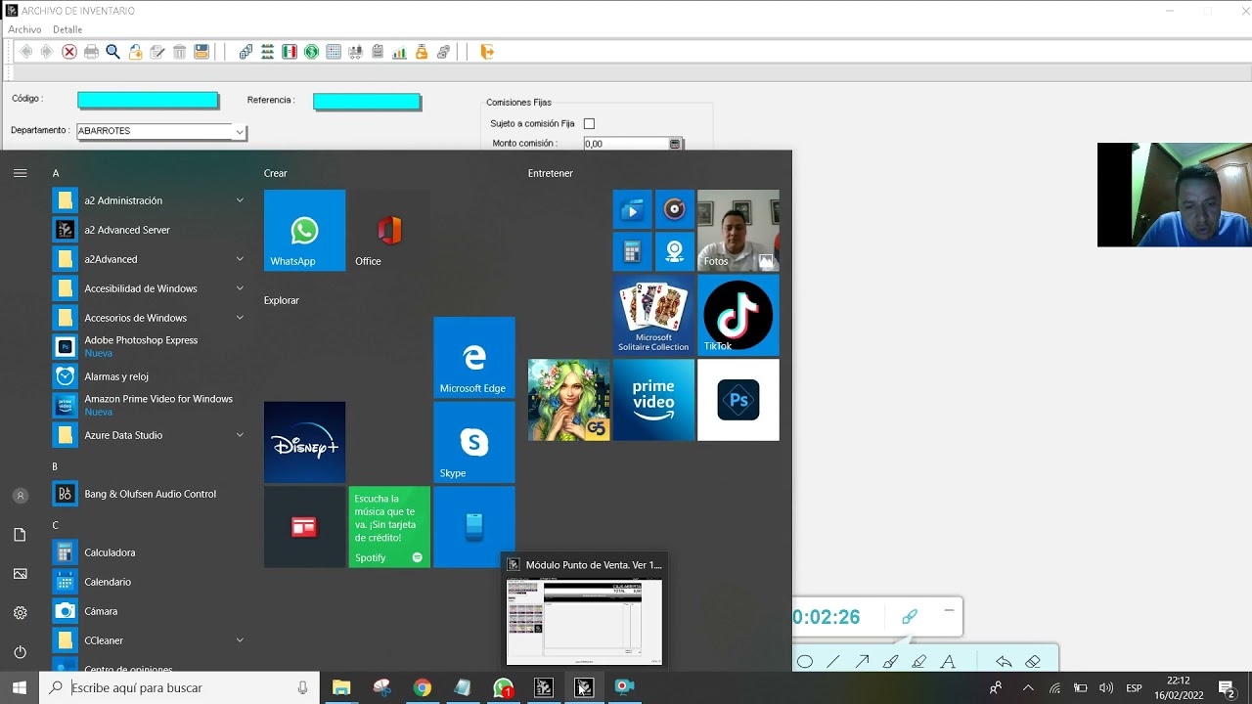
Task: Click the green dollar sign icon in toolbar
Action: pyautogui.click(x=311, y=52)
